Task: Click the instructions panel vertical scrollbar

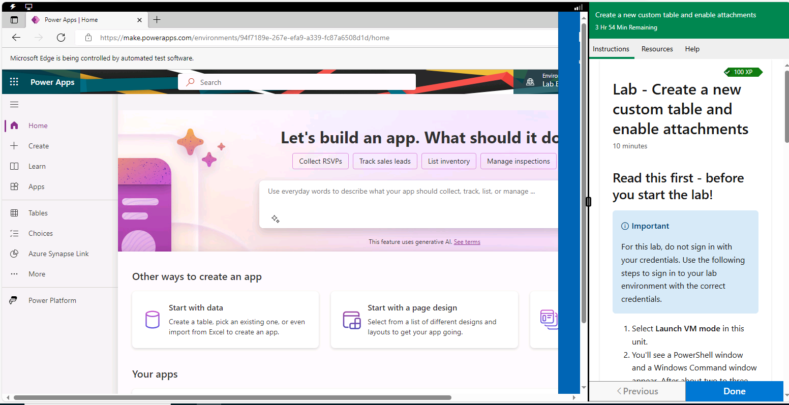Action: [786, 107]
